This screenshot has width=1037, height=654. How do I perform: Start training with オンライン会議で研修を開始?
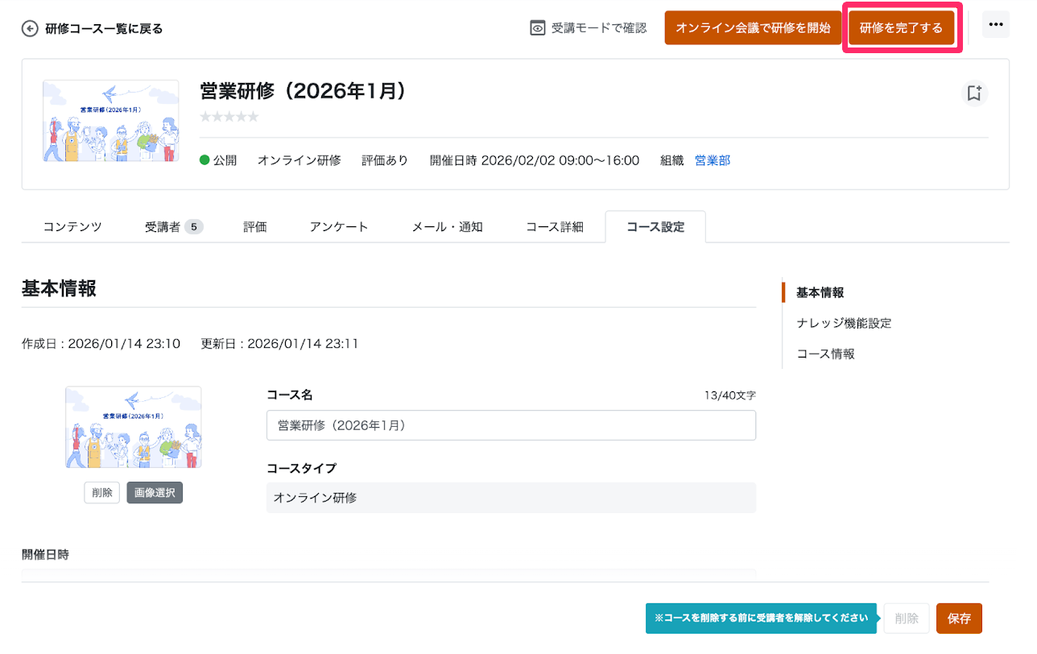tap(753, 28)
